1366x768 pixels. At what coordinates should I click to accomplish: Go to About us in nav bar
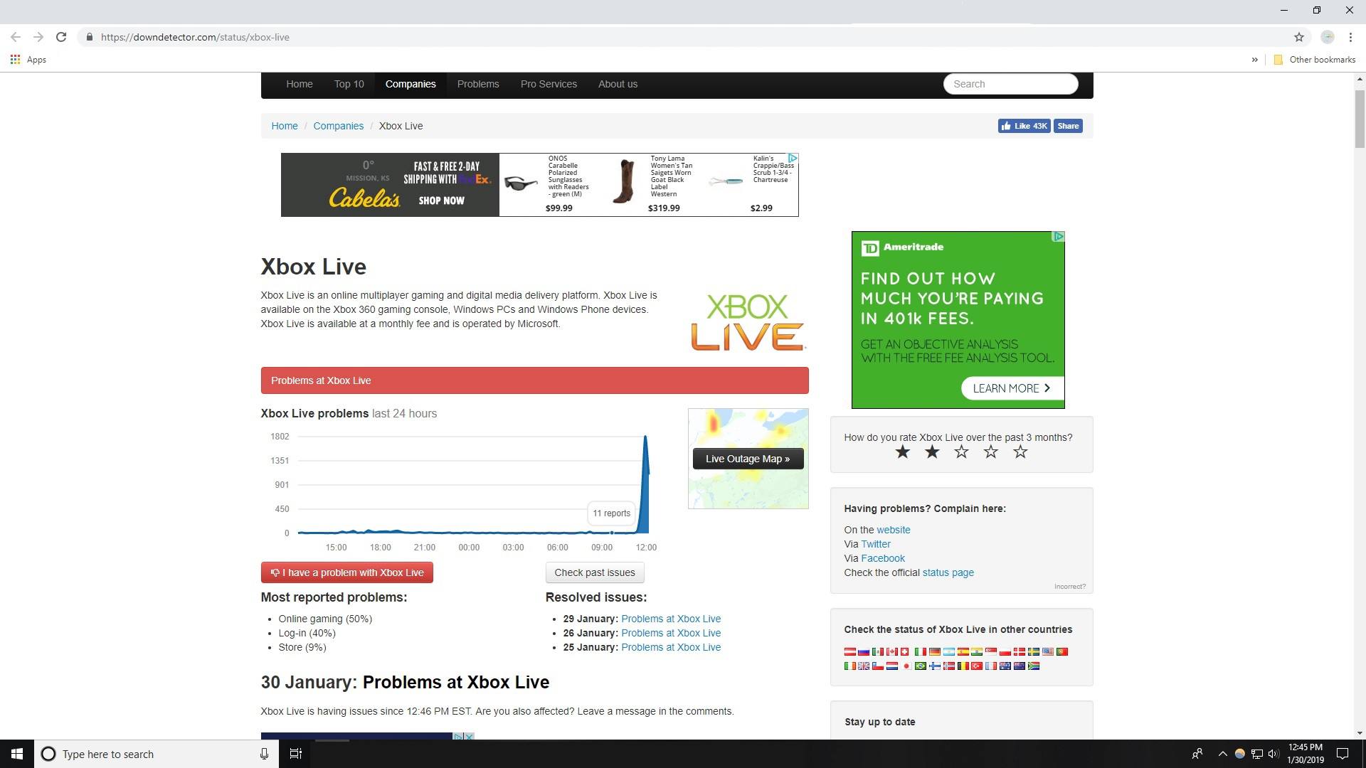pos(618,84)
